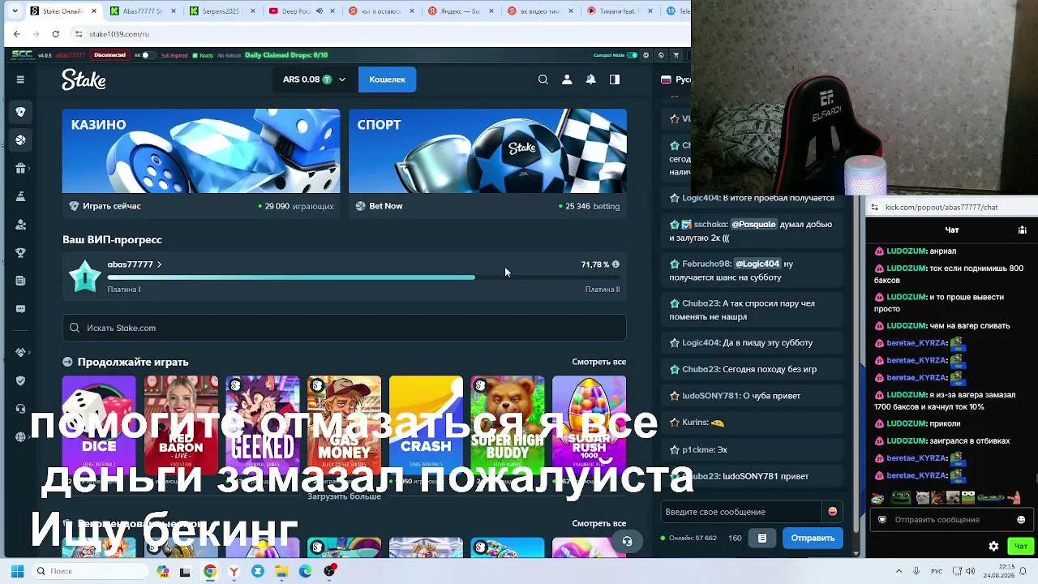
Task: Open the Super High Buddy game thumbnail
Action: point(508,426)
